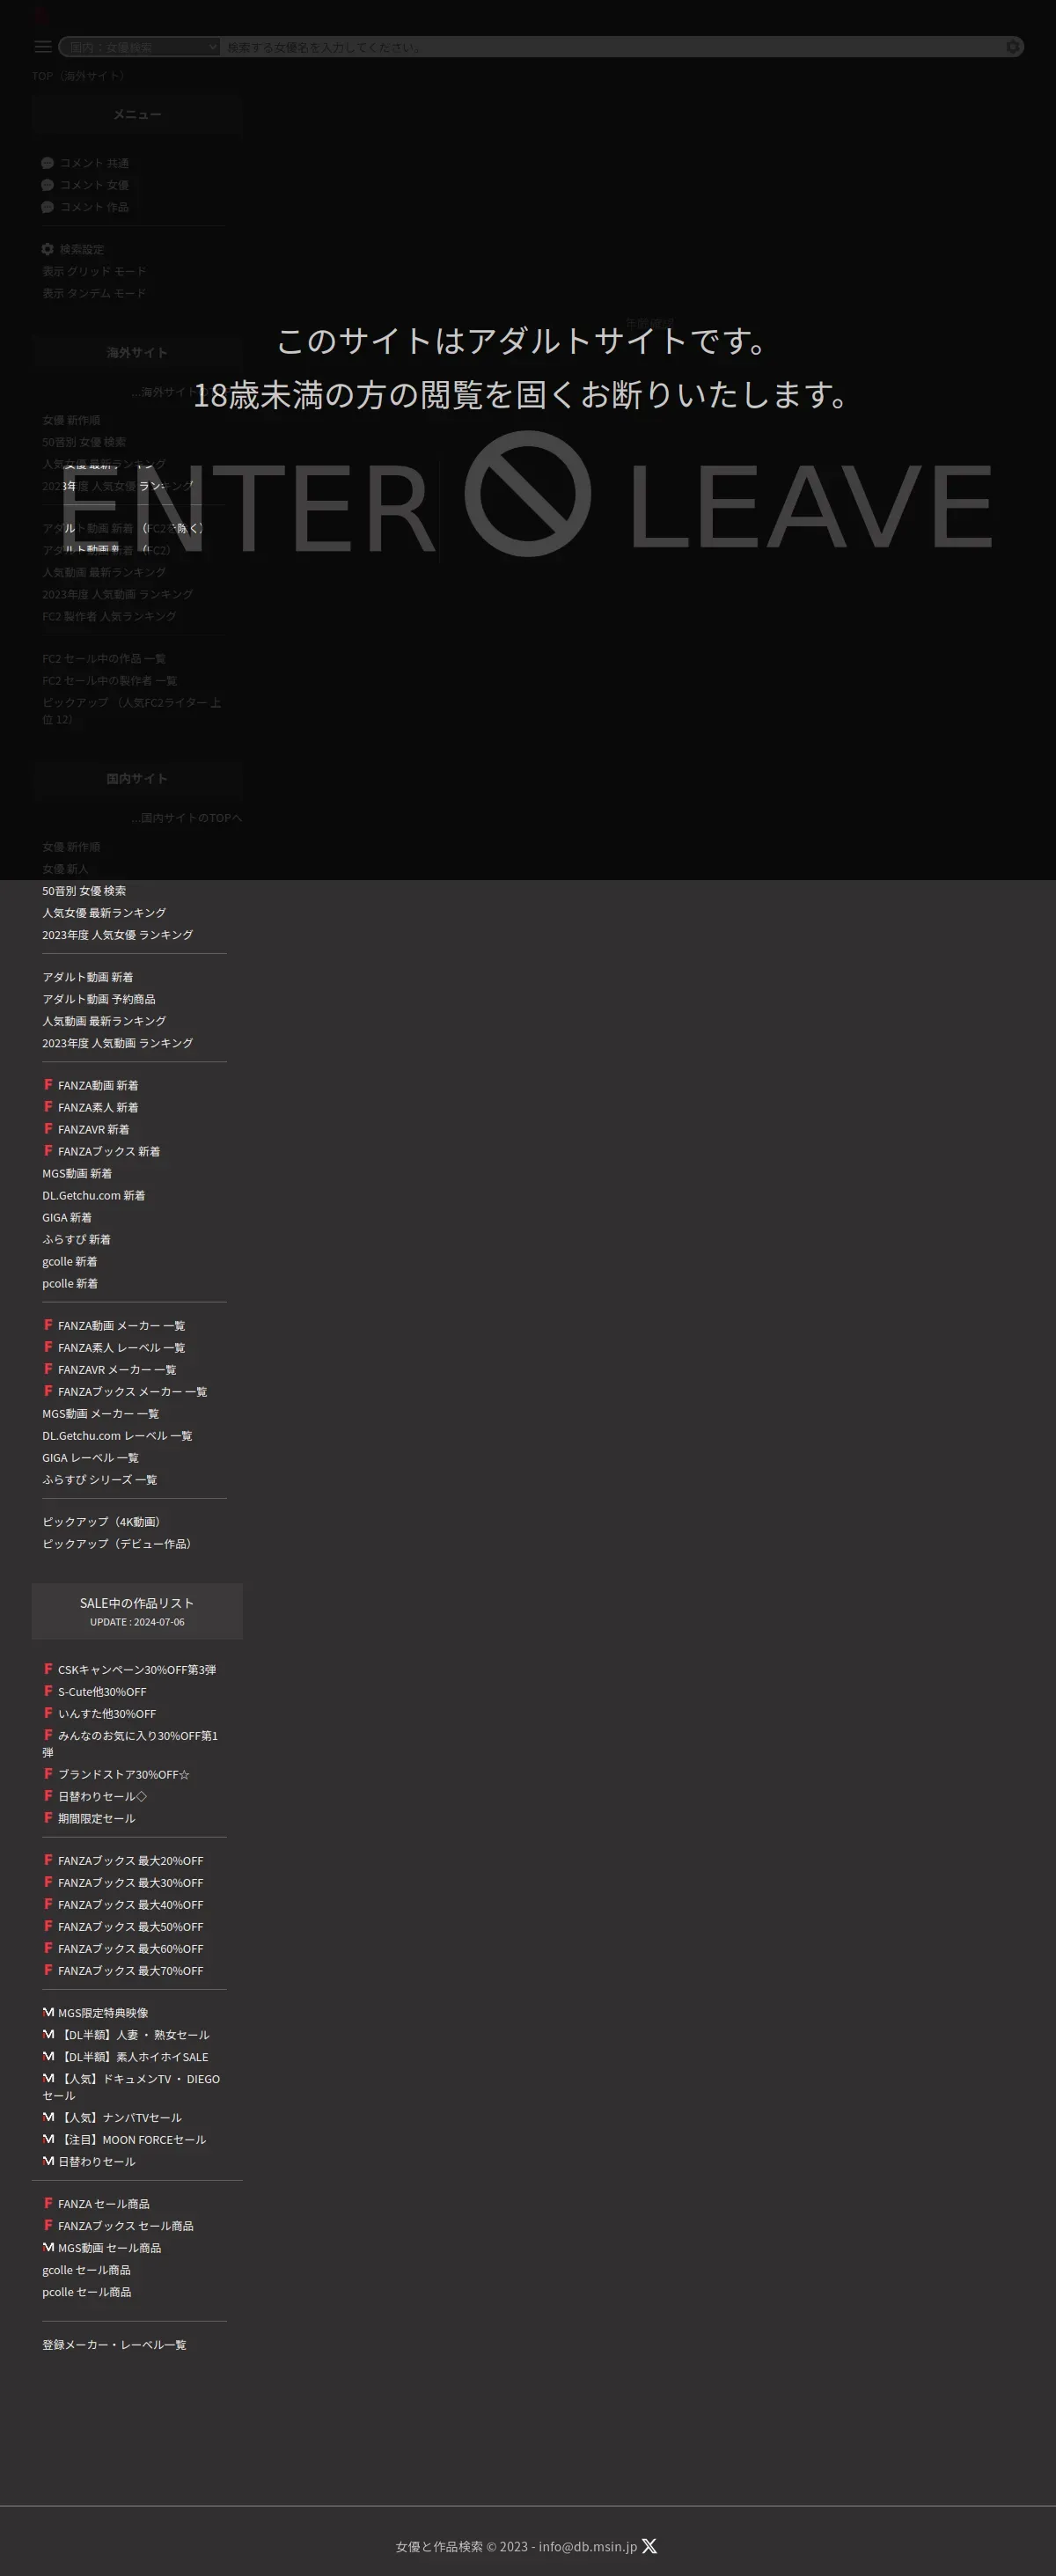Click F icon beside S-Cute他30%OFF
This screenshot has height=2576, width=1056.
pos(48,1690)
